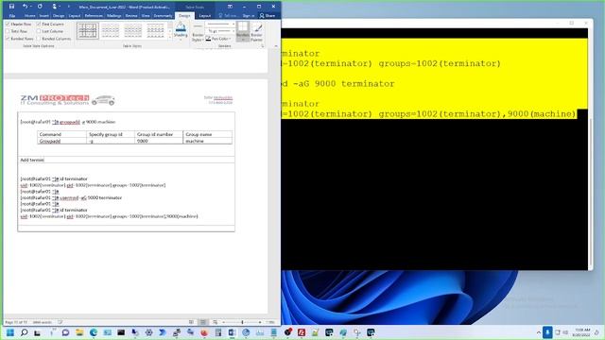Click the Tell me search box
This screenshot has height=340, width=605.
[x=229, y=15]
